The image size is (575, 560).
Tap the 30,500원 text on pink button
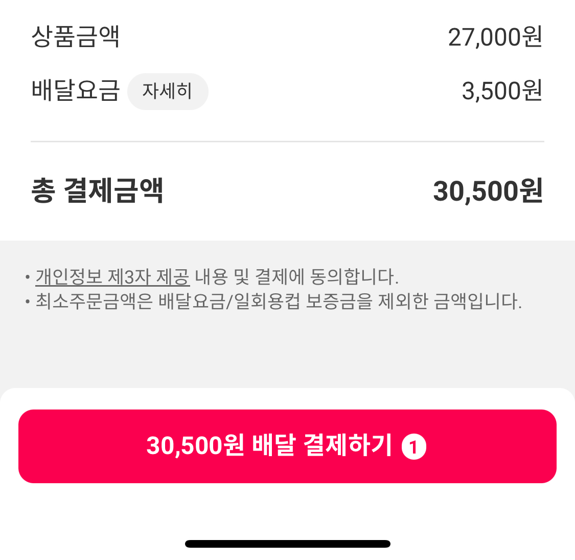195,446
